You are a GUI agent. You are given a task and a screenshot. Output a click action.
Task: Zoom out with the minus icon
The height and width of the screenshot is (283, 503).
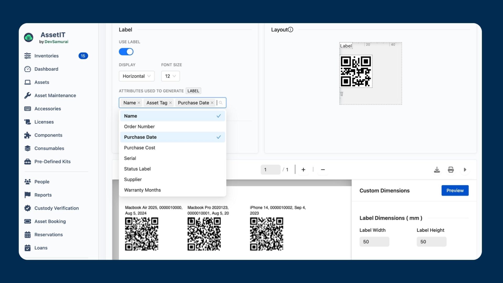(x=323, y=170)
